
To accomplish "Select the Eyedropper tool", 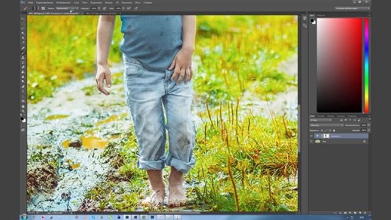I will click(x=23, y=43).
